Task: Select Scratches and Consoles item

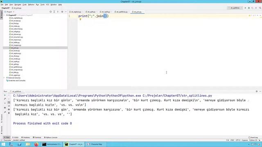Action: (x=17, y=80)
